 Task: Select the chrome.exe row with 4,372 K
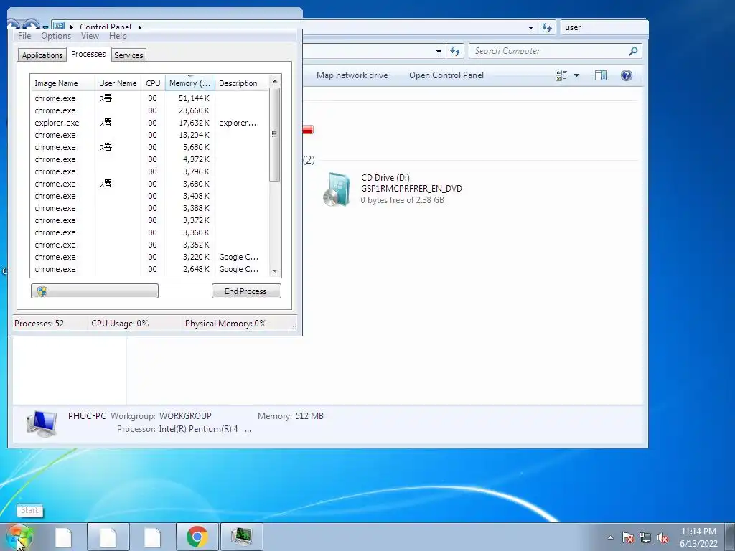coord(149,159)
